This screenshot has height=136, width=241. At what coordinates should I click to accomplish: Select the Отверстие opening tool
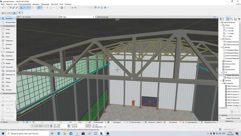[8, 41]
